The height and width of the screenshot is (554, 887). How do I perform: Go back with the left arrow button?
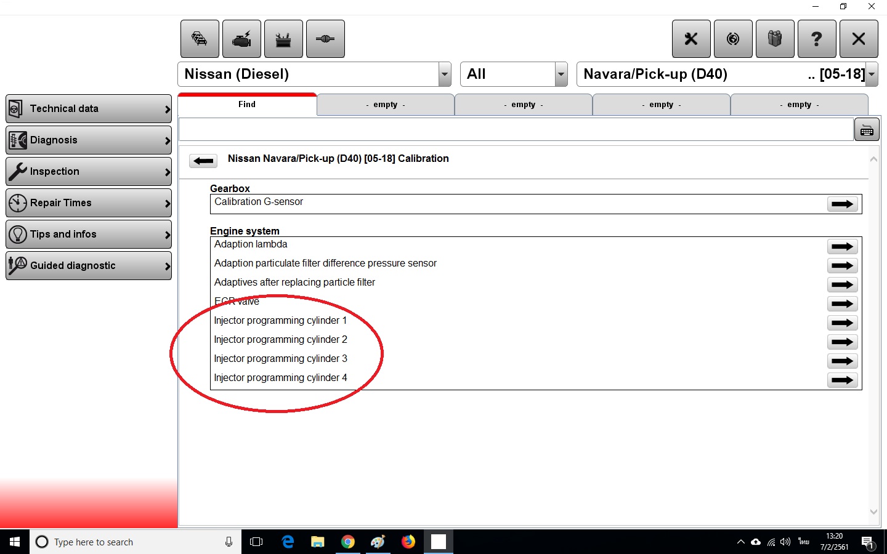(203, 161)
